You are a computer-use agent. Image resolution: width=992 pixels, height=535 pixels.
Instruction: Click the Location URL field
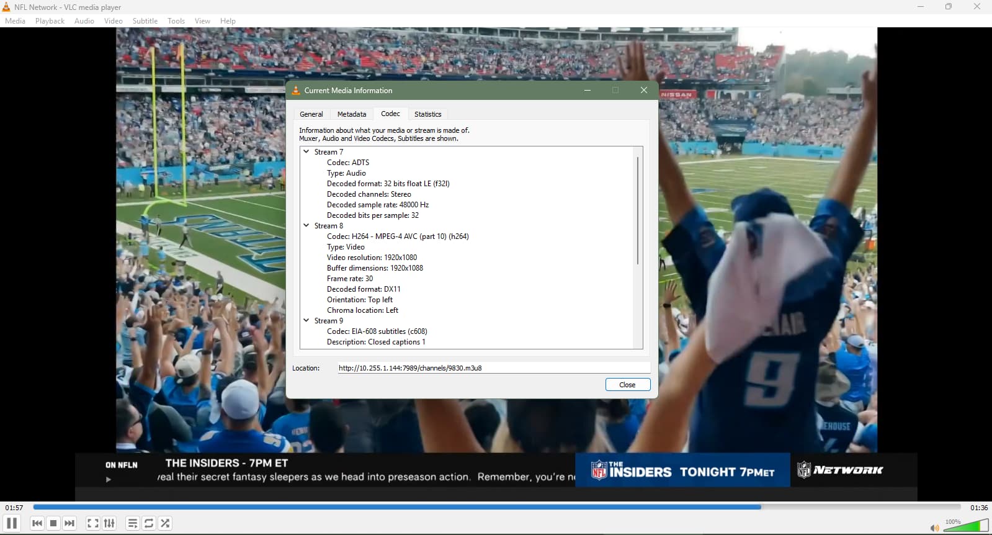[494, 368]
